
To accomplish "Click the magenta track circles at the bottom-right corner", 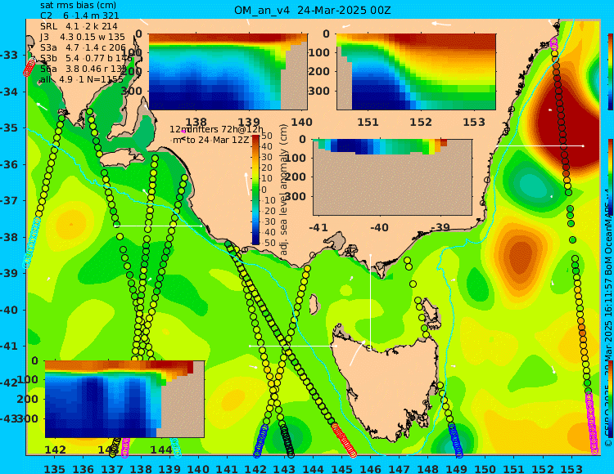I will (x=592, y=423).
